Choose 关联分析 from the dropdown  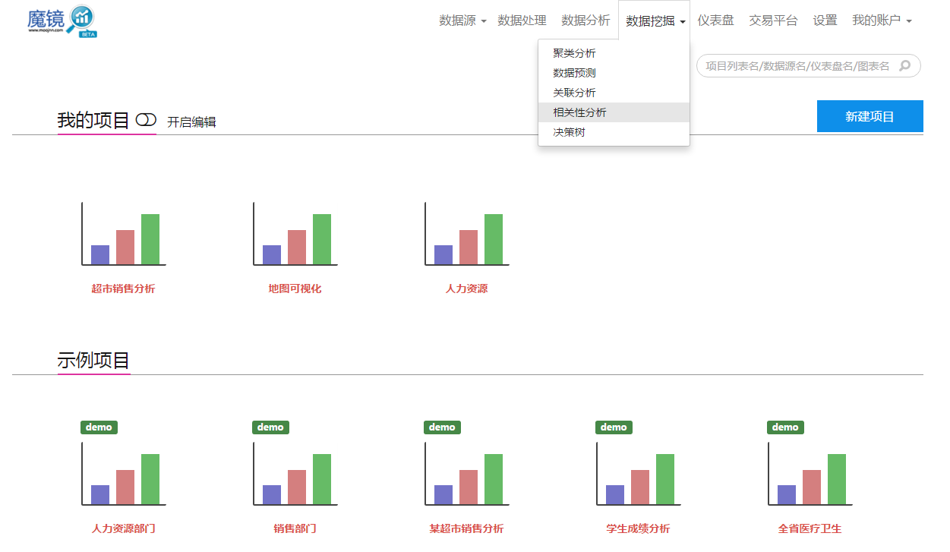573,92
